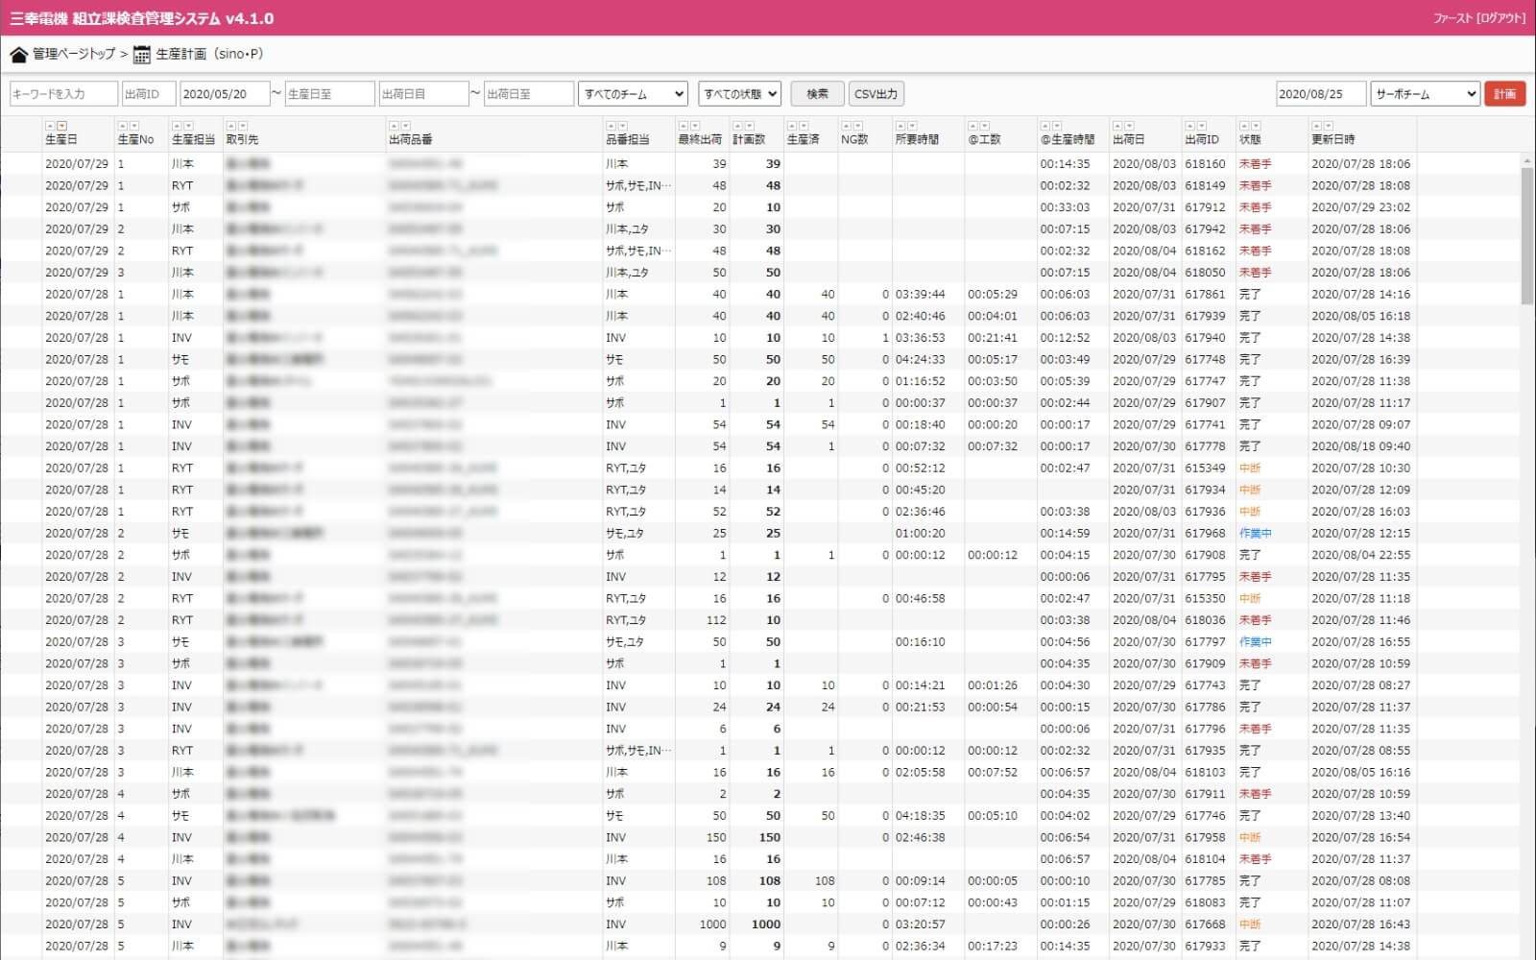The height and width of the screenshot is (960, 1536).
Task: Sort 生産No column ascending
Action: [122, 126]
